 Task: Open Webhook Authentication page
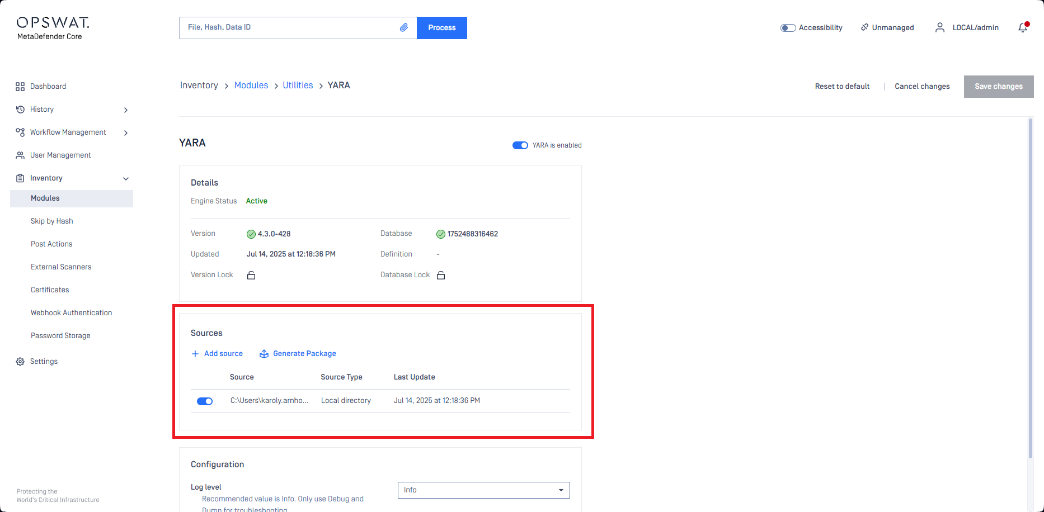(72, 312)
